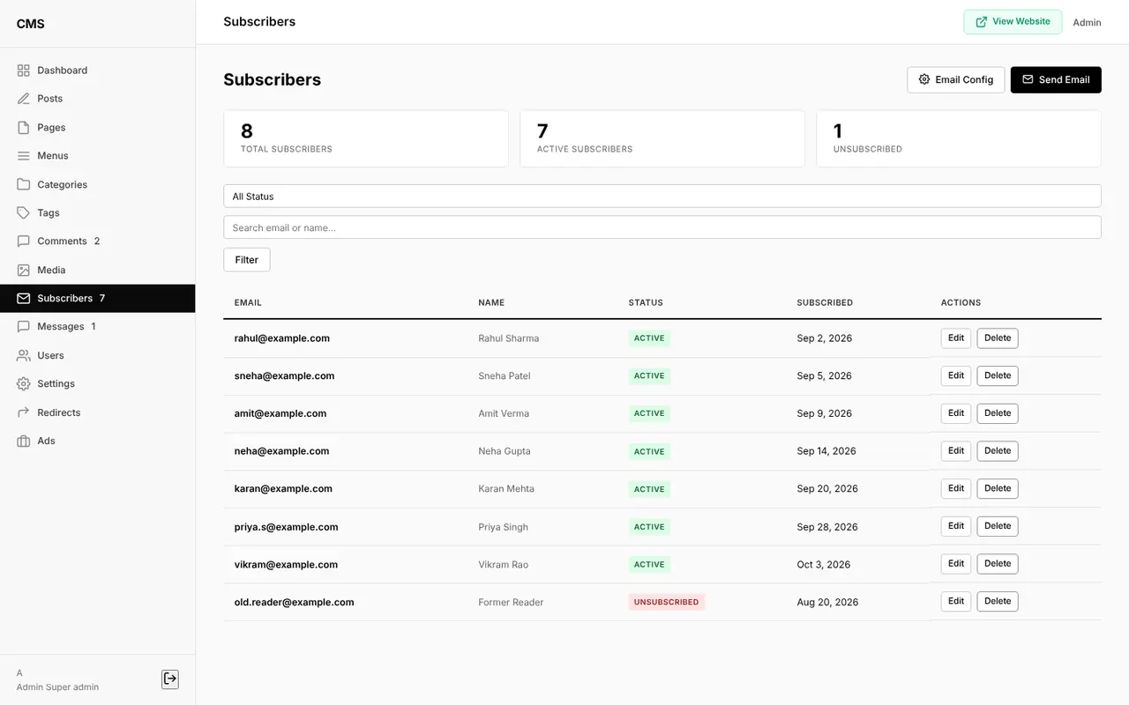This screenshot has width=1129, height=705.
Task: Click the CMS logo text
Action: 31,24
